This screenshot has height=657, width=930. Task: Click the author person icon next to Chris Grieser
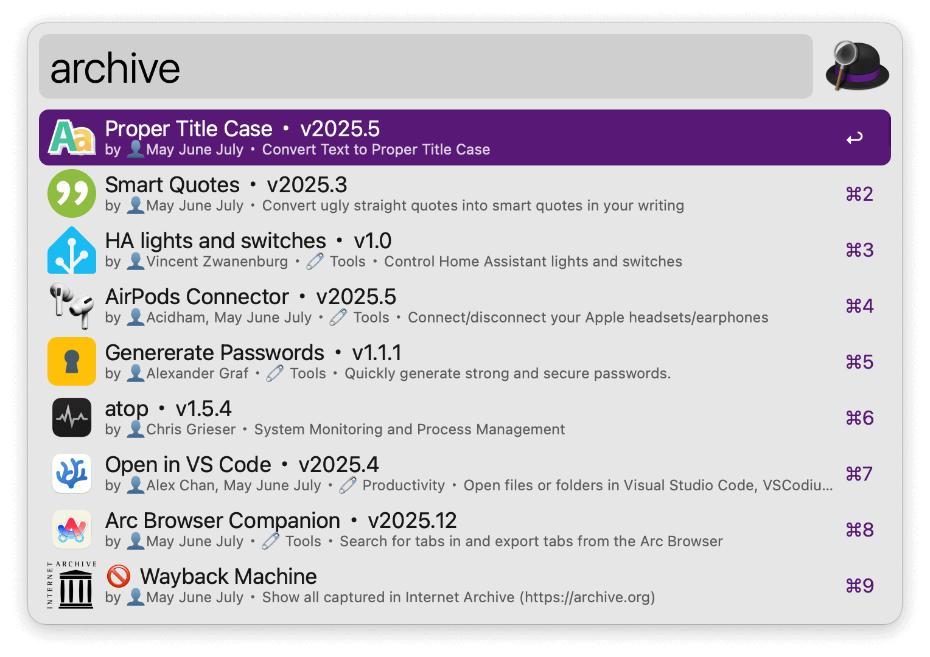coord(136,429)
